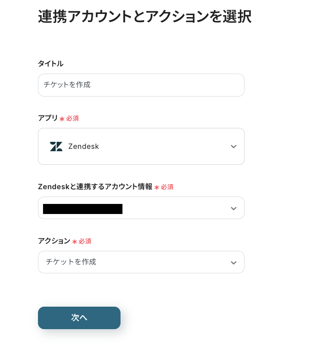Screen dimensions: 317x359
Task: Click the アクション field label
Action: (x=54, y=241)
